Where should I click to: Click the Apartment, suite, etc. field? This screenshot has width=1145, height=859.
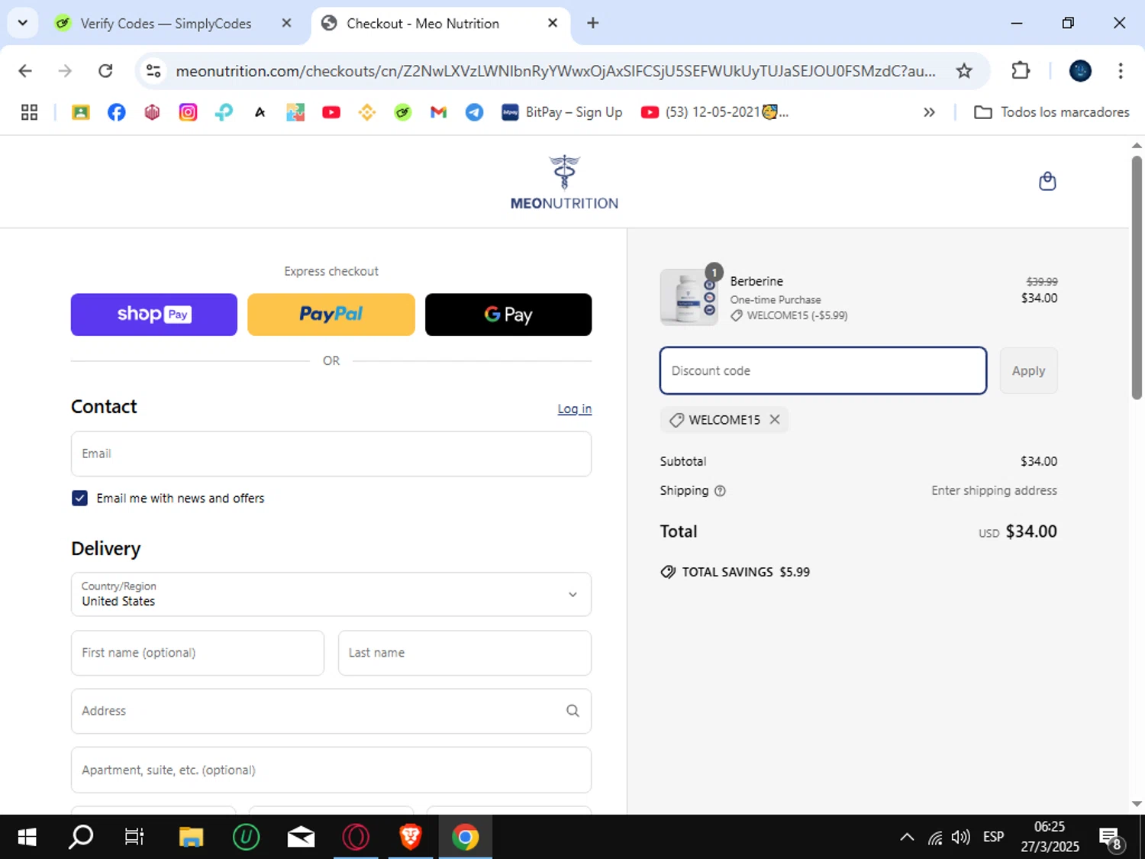pos(331,770)
